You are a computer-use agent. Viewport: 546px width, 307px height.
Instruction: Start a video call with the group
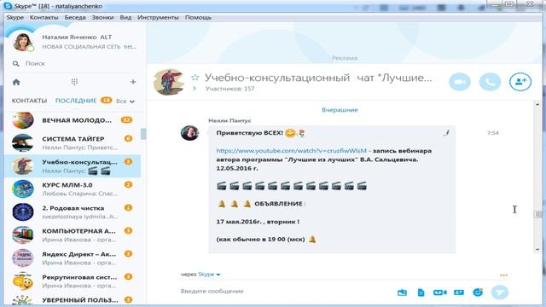[x=460, y=82]
